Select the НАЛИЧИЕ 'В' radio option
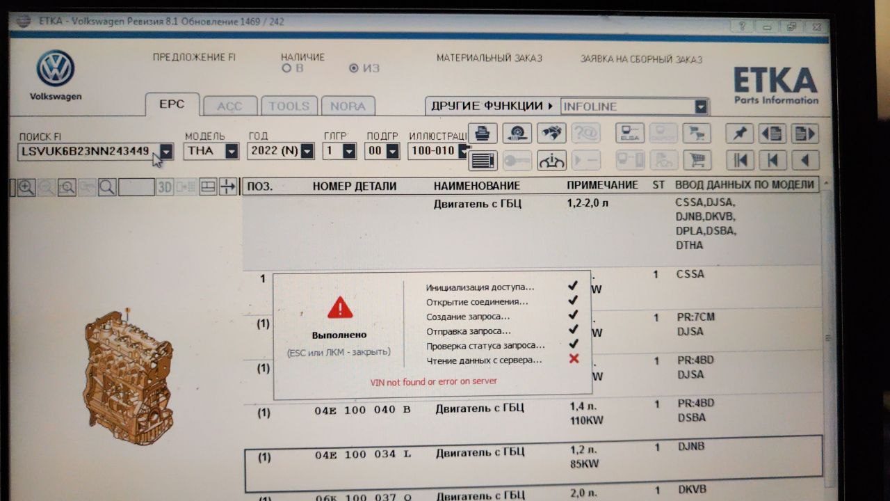The width and height of the screenshot is (890, 501). (x=286, y=68)
